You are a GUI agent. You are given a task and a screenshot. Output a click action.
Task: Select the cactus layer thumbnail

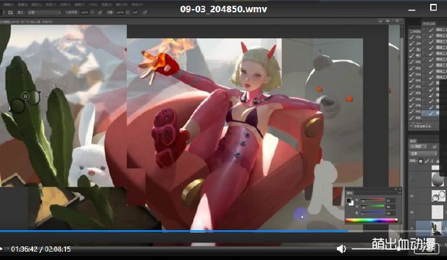point(436,228)
